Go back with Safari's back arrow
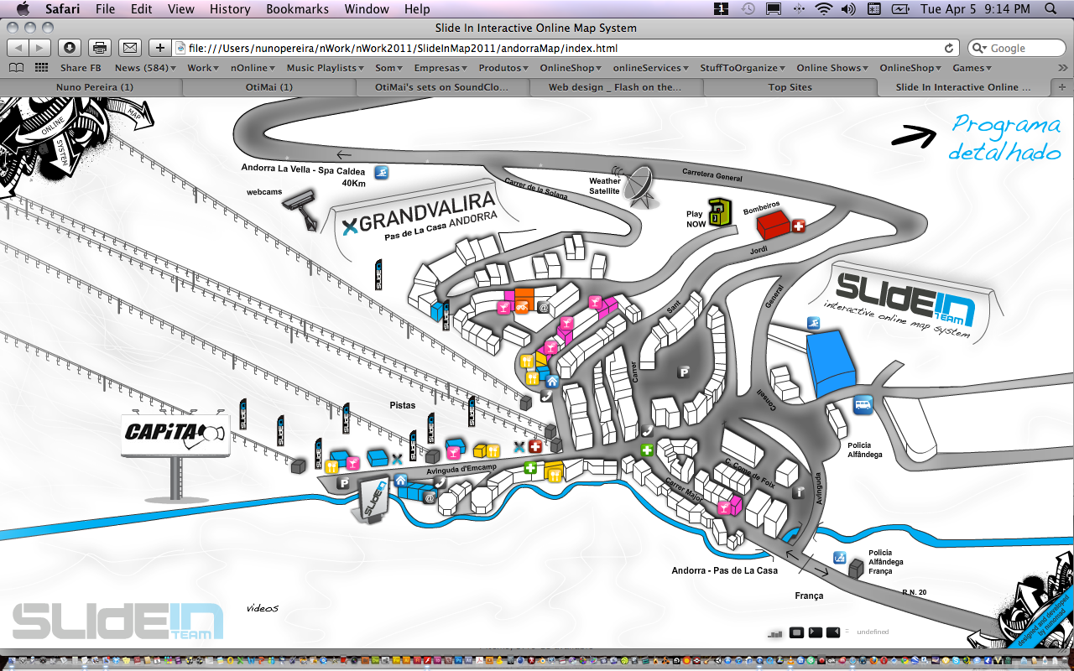 pos(18,48)
